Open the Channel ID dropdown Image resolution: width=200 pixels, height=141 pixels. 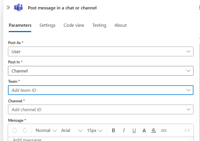point(101,109)
